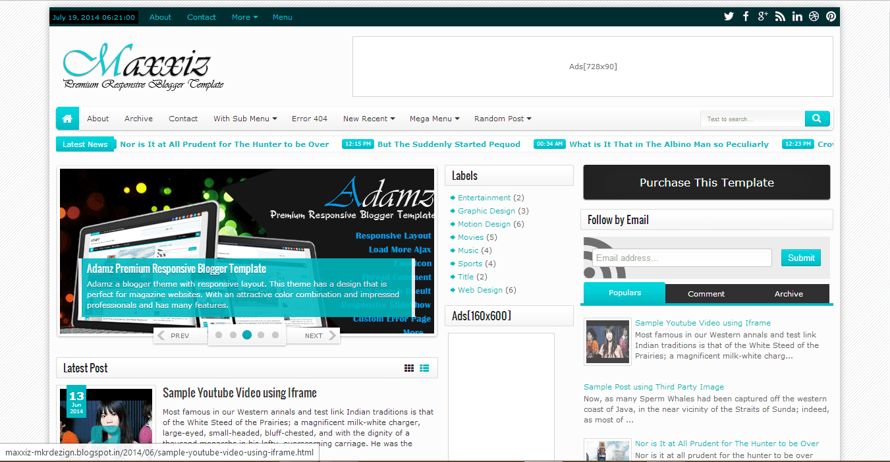The image size is (890, 462).
Task: Select the fourth slider dot
Action: (261, 335)
